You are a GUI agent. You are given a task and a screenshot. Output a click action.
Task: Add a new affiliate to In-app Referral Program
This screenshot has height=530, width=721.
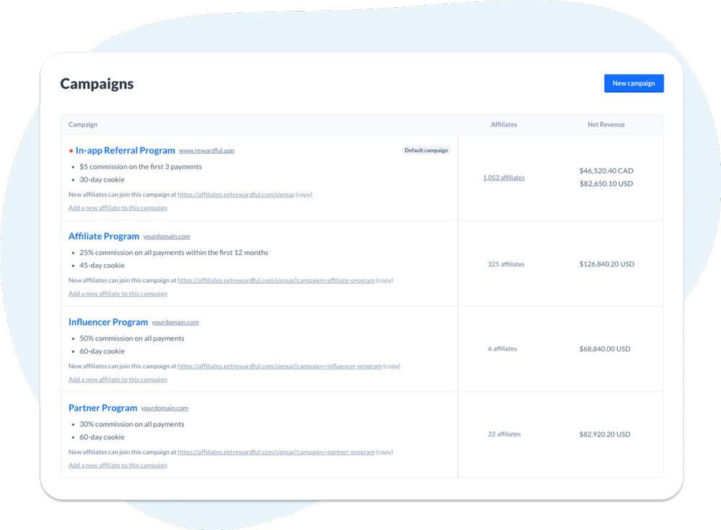point(118,208)
